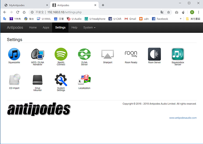The image size is (203, 144).
Task: Open the Roon Server icon
Action: tap(154, 54)
